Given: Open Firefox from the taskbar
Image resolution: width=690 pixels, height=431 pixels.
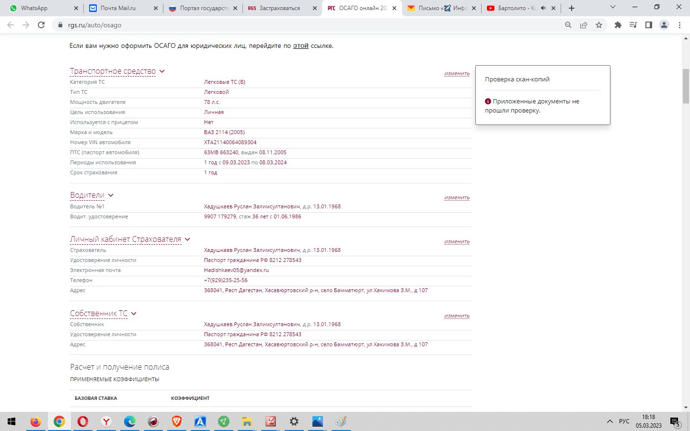Looking at the screenshot, I should pos(35,421).
